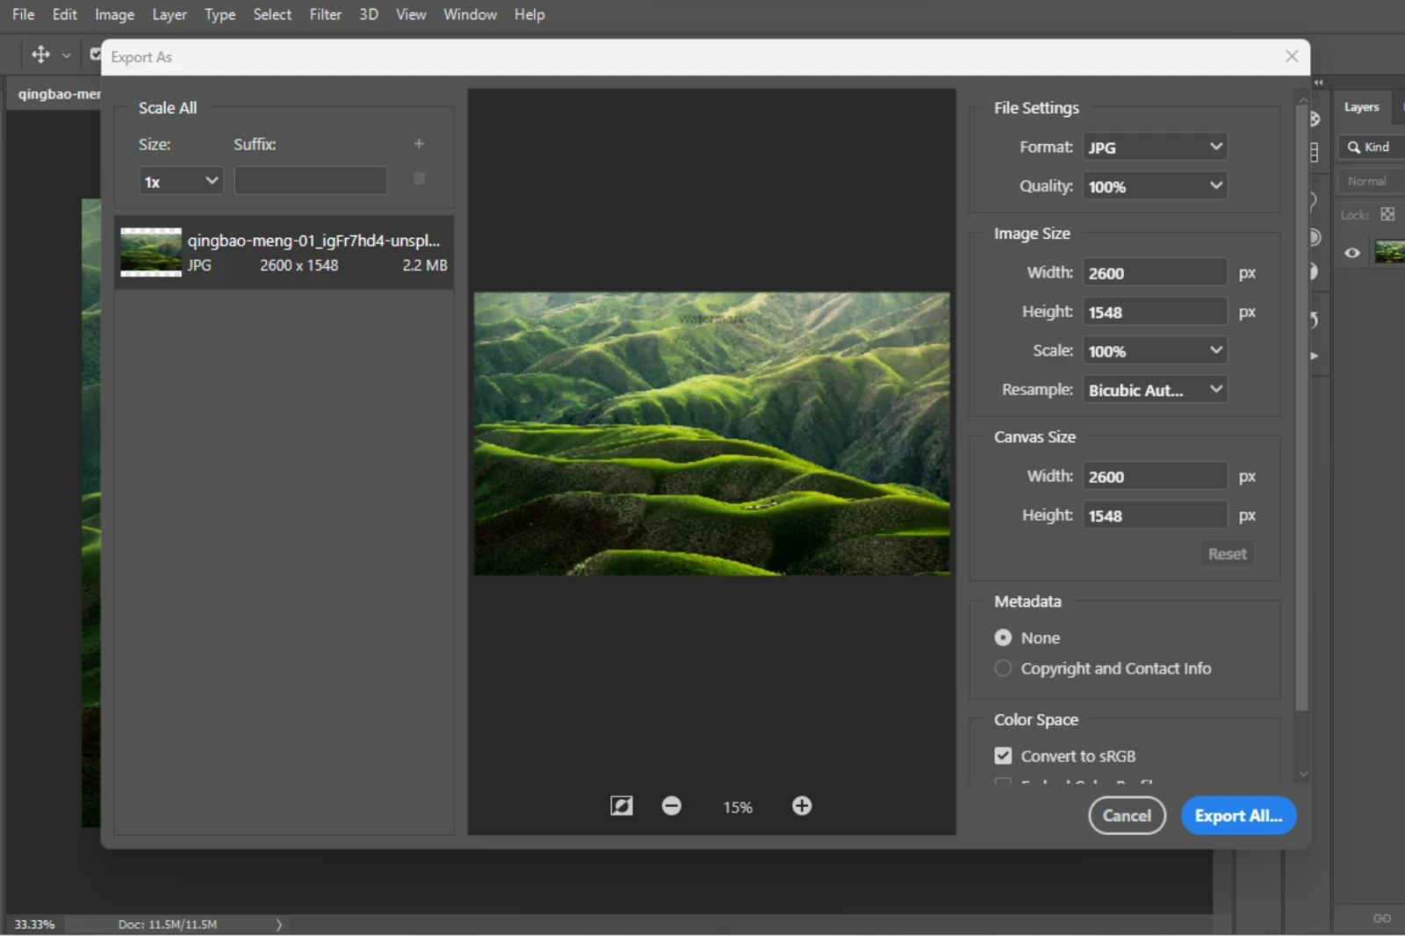Add a new scale size with the plus icon
1405x936 pixels.
[x=419, y=143]
